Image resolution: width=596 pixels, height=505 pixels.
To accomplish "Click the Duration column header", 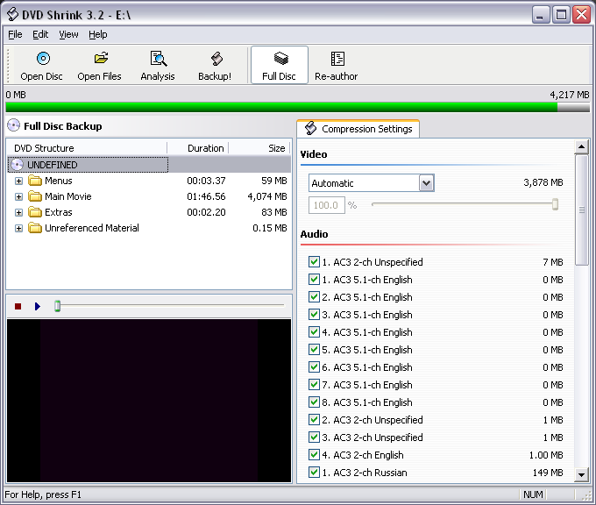I will coord(198,148).
